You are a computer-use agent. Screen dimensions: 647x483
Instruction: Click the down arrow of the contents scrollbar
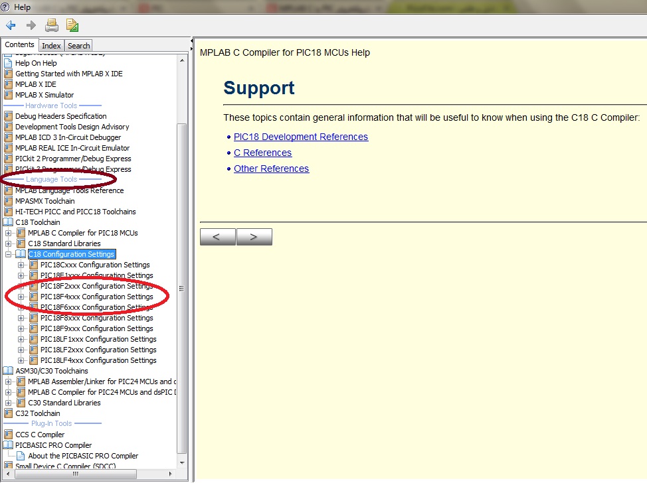click(x=182, y=463)
